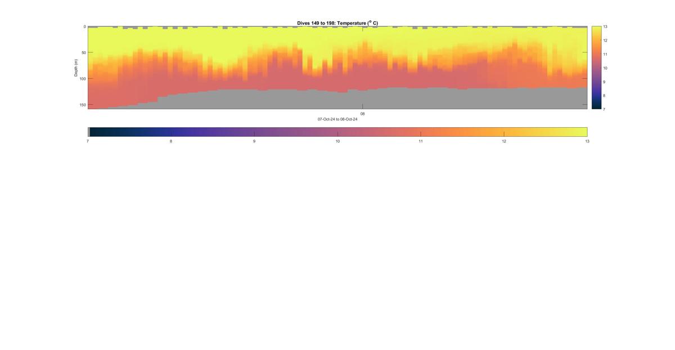Image resolution: width=675 pixels, height=350 pixels.
Task: Click tick label '7' beside the vertical colorbar
Action: [x=605, y=109]
